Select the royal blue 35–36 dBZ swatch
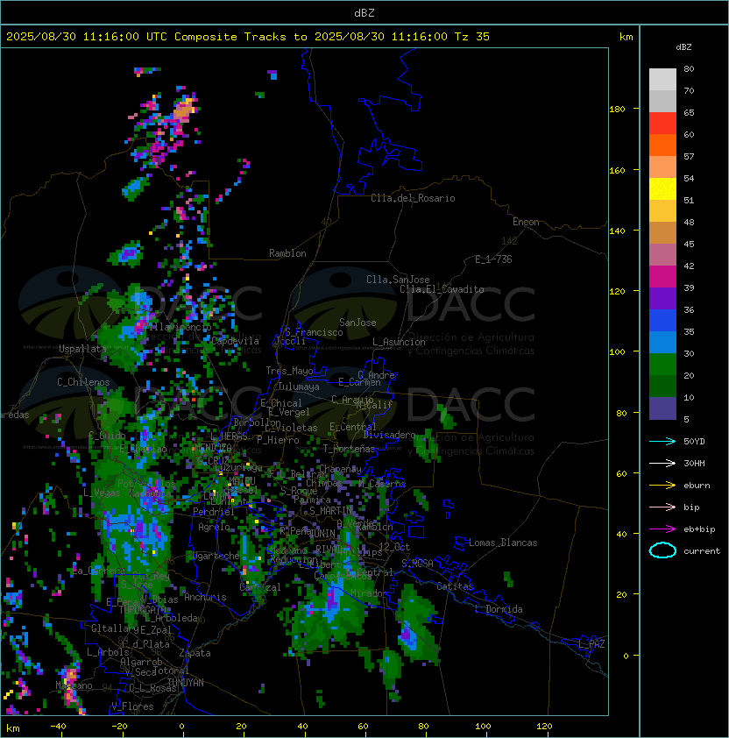Screen dimensions: 729x738 (662, 321)
